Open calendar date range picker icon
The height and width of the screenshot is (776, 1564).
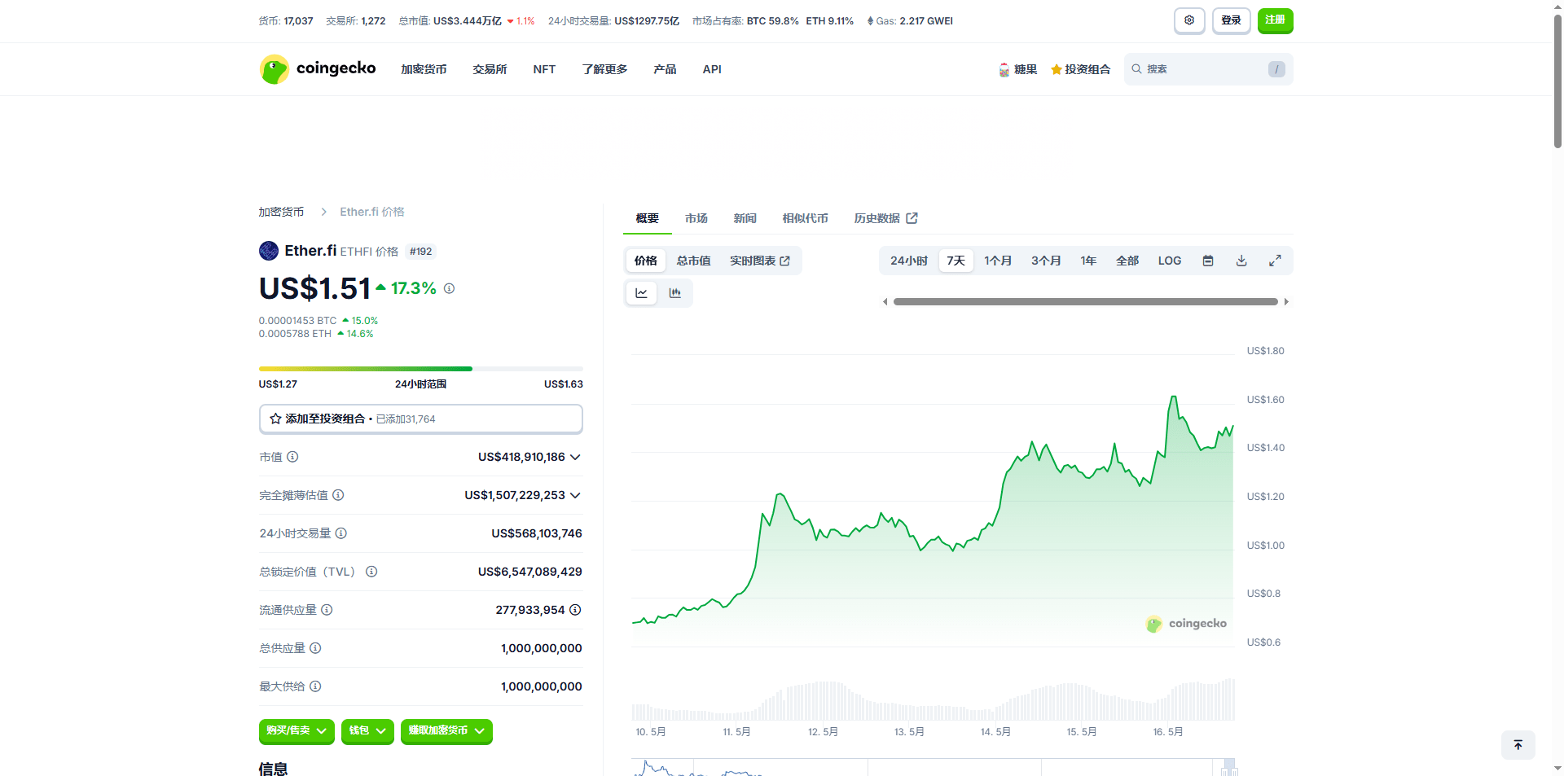1208,261
